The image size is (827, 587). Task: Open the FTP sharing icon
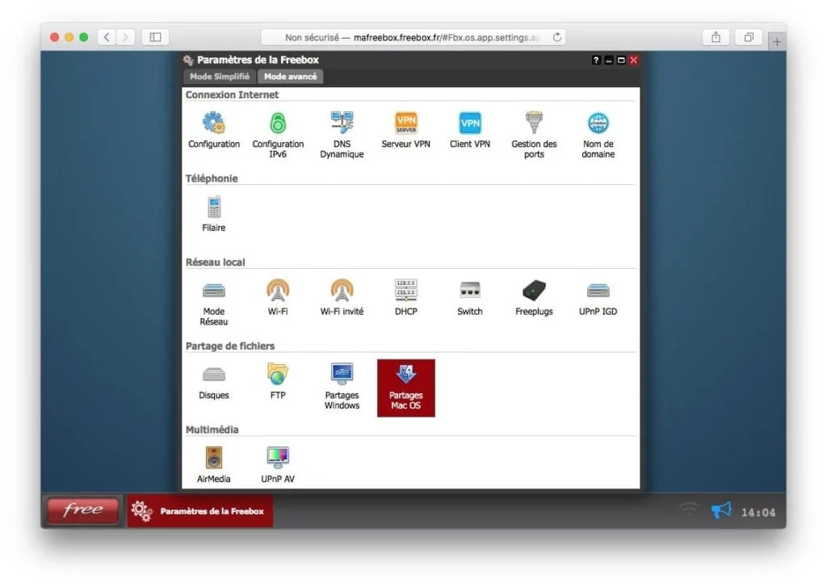pyautogui.click(x=278, y=381)
